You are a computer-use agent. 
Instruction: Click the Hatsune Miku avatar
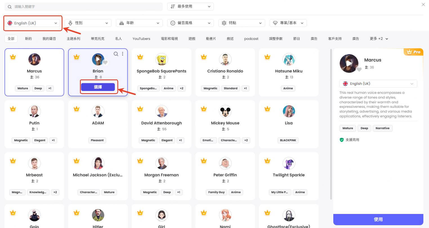pos(289,60)
